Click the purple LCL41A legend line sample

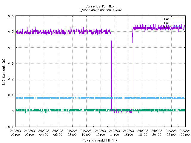click(178, 19)
